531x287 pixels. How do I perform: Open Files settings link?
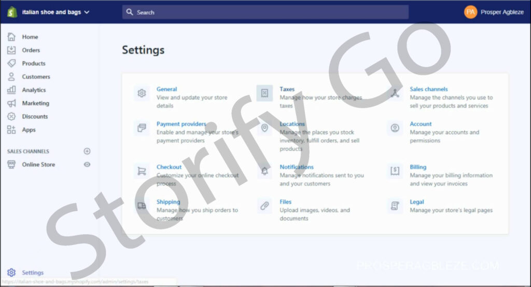(286, 202)
